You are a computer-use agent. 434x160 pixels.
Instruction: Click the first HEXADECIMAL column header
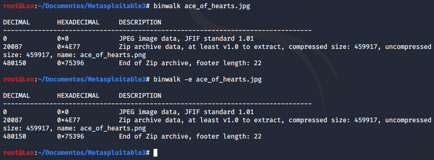coord(78,22)
